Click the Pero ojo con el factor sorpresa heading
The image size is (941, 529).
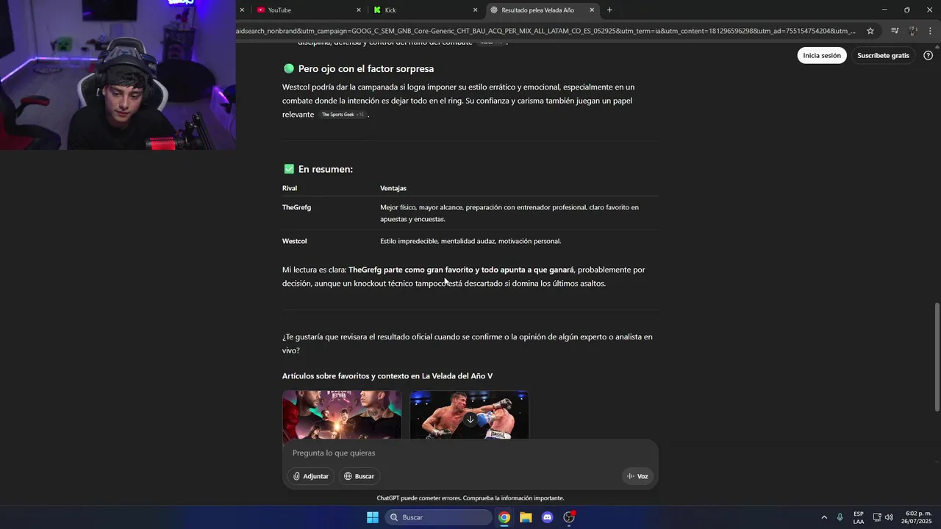pyautogui.click(x=365, y=68)
